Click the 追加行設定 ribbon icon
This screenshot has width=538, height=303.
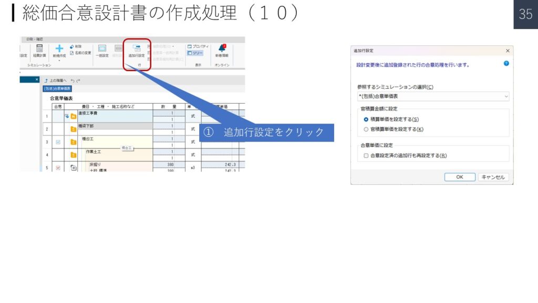point(137,49)
